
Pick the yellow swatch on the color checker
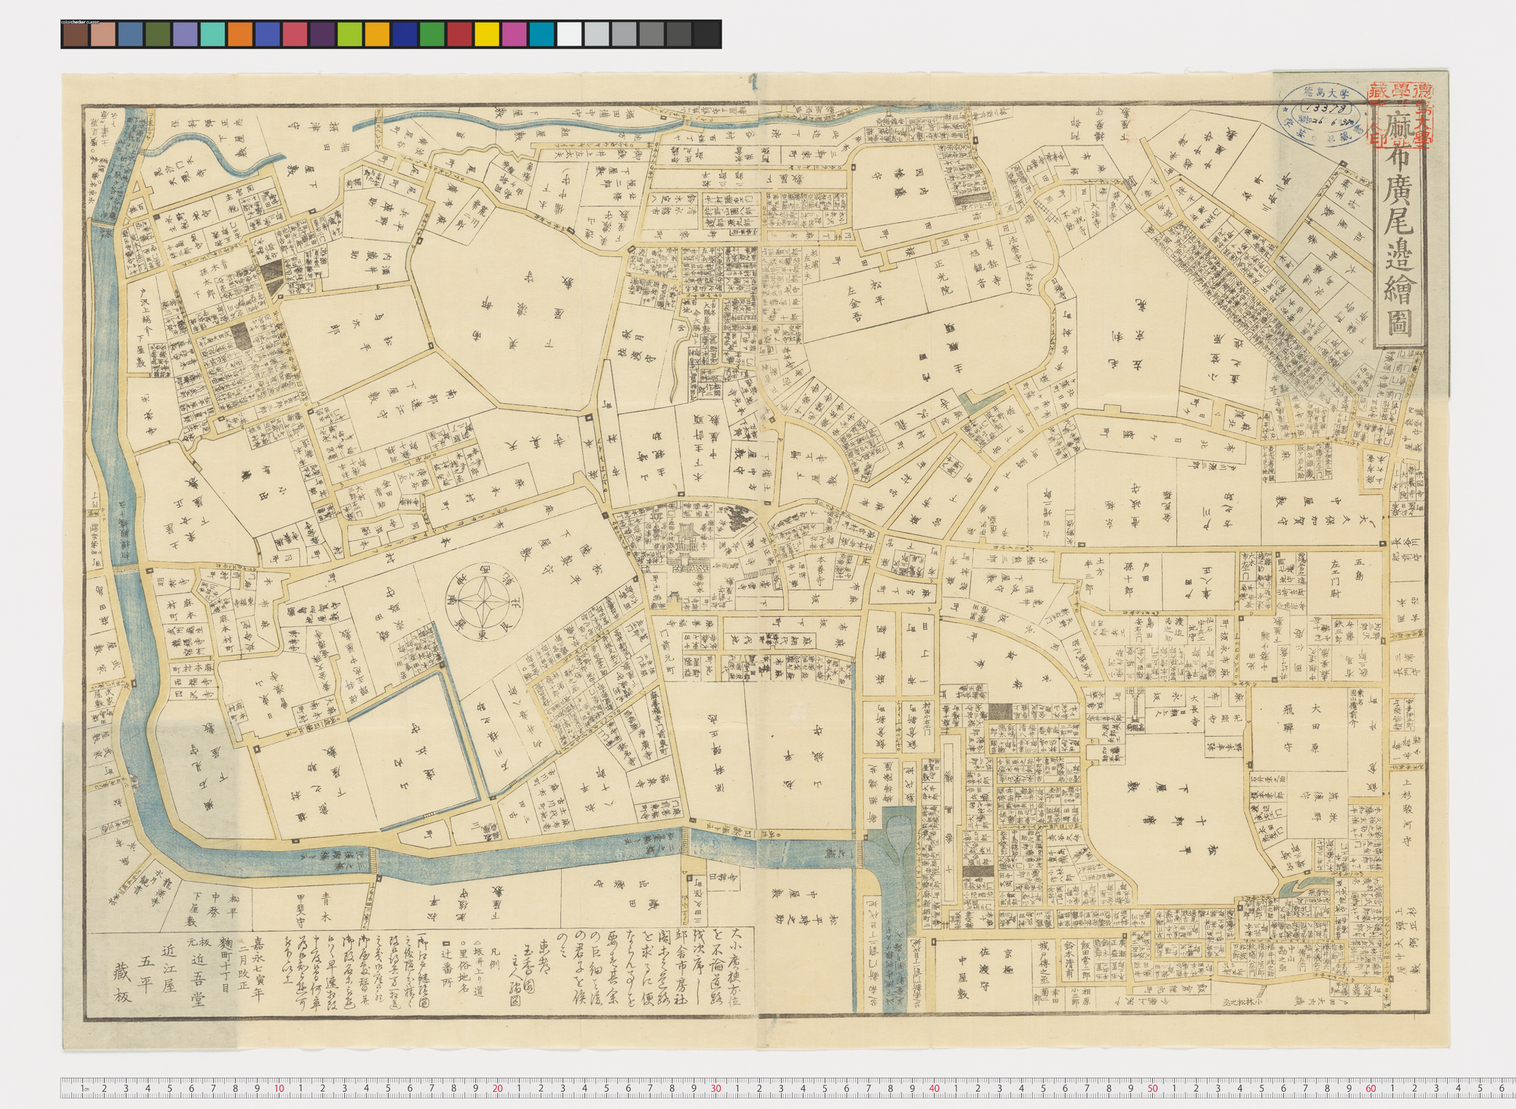(x=487, y=35)
